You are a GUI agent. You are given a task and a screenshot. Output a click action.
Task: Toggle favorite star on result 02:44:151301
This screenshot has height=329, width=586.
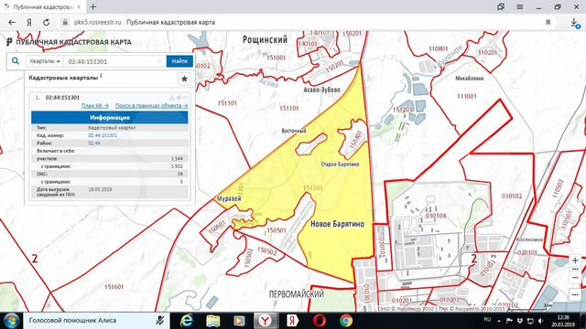(x=179, y=98)
